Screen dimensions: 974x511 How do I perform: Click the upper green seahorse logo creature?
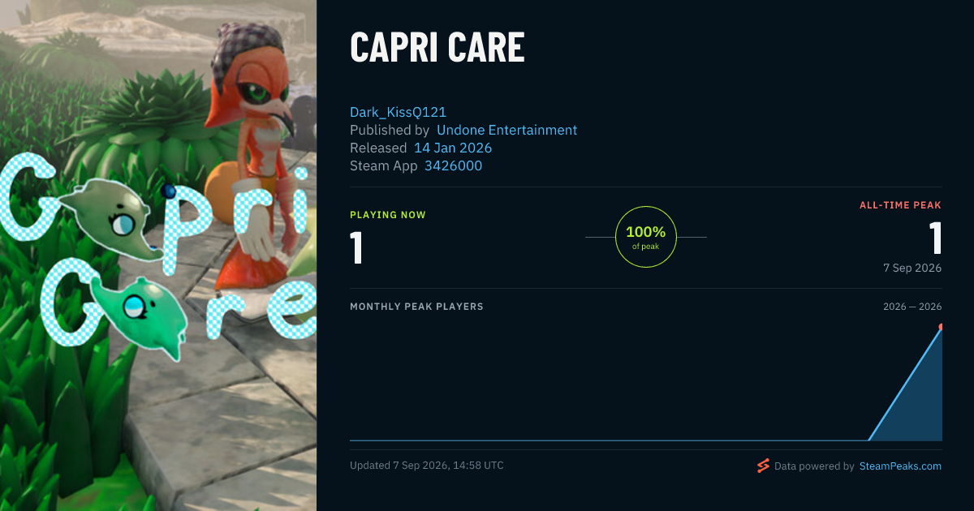[115, 219]
